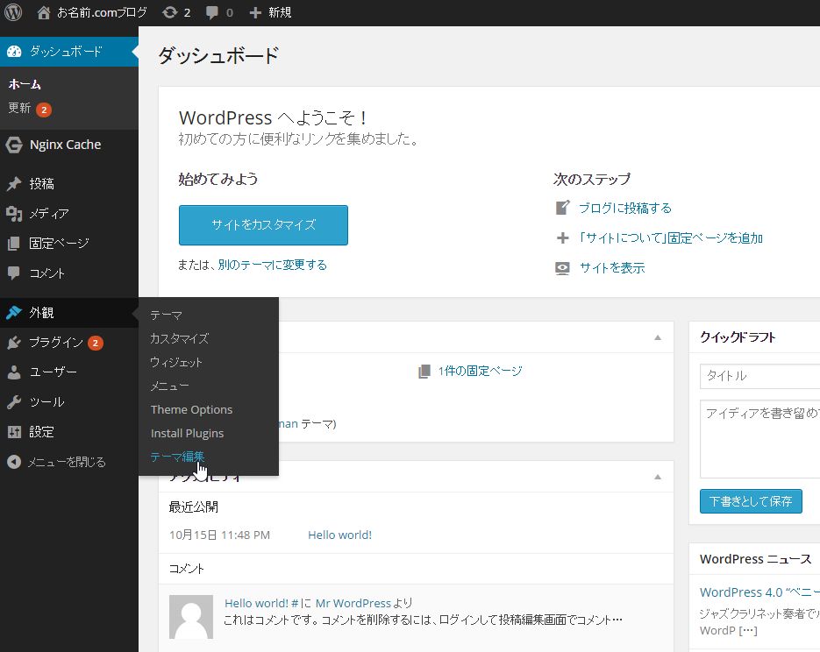Click the plus icon beside 新規
This screenshot has height=652, width=820.
(254, 12)
